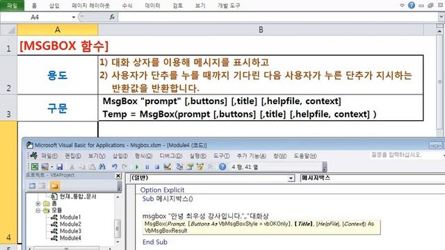Click the Paste icon in VBA toolbar
Screen dimensions: 445x250
(x=92, y=167)
